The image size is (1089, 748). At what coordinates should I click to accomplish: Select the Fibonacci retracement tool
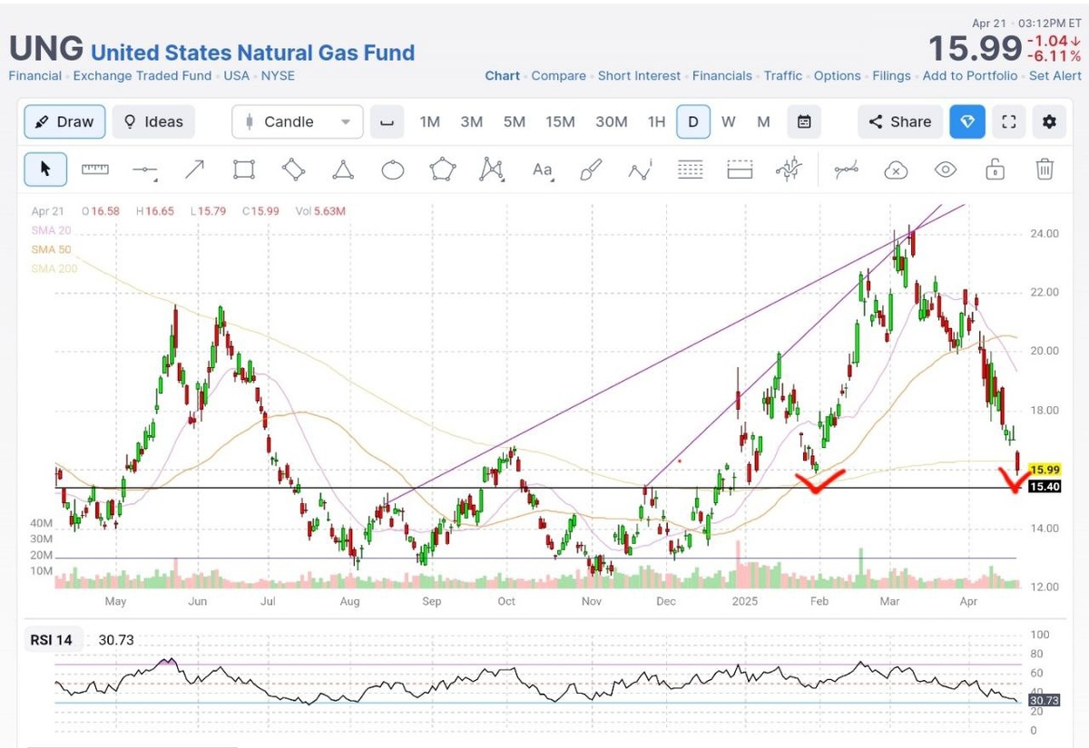[x=691, y=169]
